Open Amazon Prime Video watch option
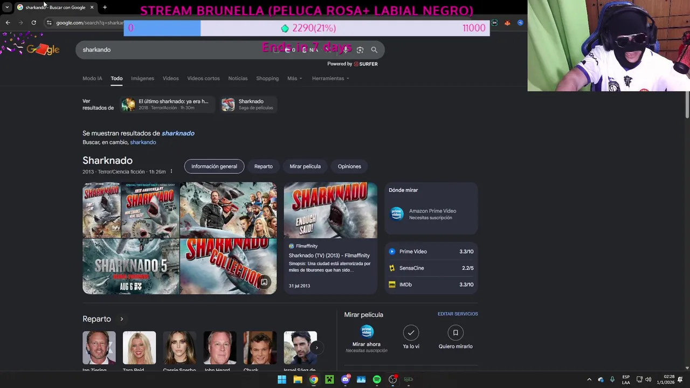This screenshot has width=690, height=388. (431, 214)
